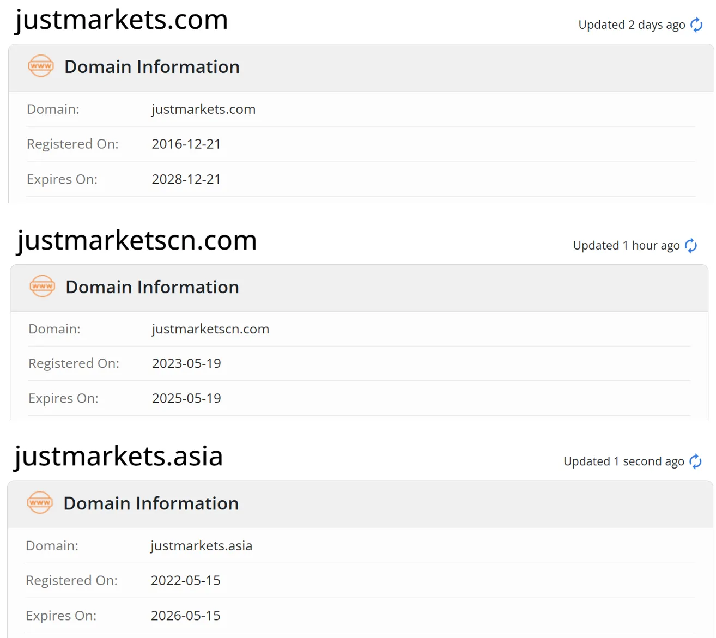Click the www globe icon for justmarketscn.com
The height and width of the screenshot is (638, 716).
[x=43, y=287]
